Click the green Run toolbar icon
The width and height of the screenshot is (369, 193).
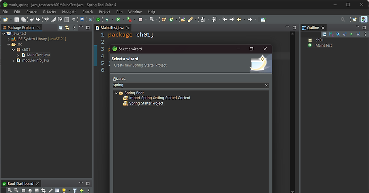coord(118,20)
